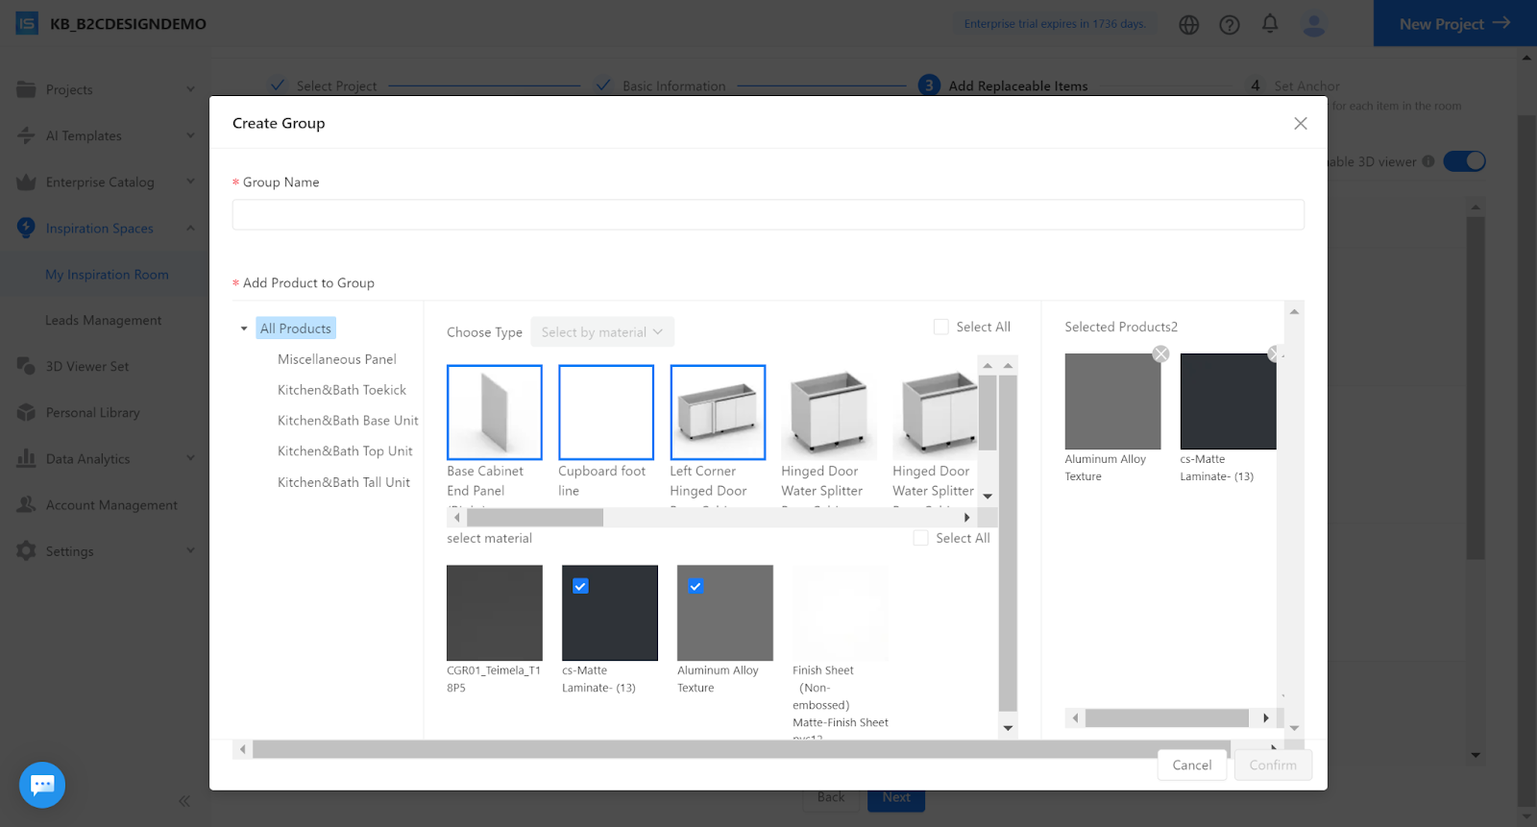
Task: Click the New Project button
Action: 1453,24
